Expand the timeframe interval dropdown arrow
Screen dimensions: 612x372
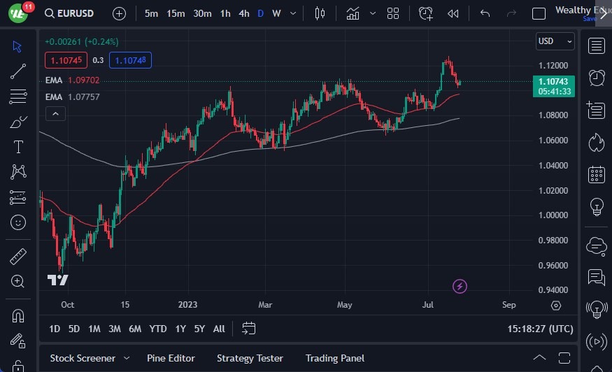point(294,13)
